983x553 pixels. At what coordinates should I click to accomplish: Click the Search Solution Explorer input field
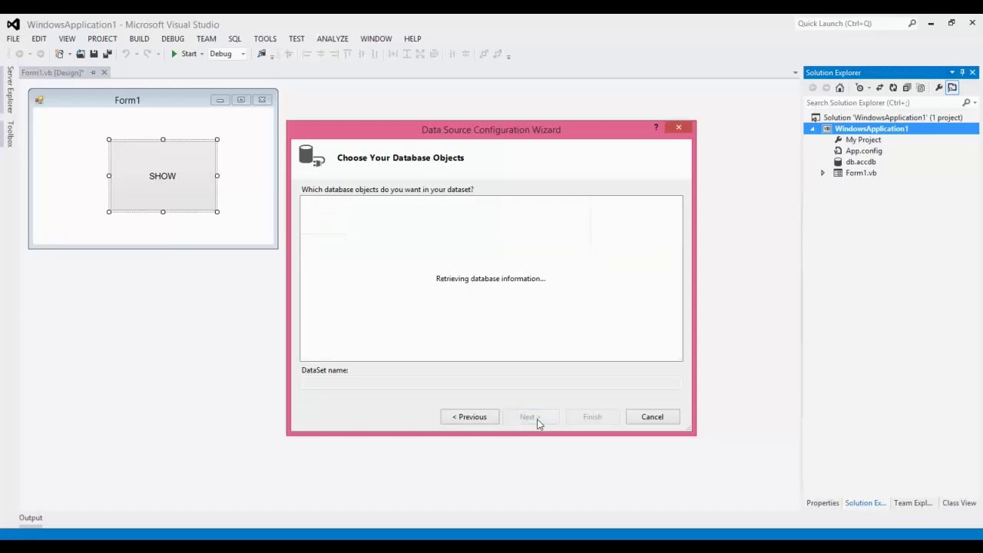882,103
